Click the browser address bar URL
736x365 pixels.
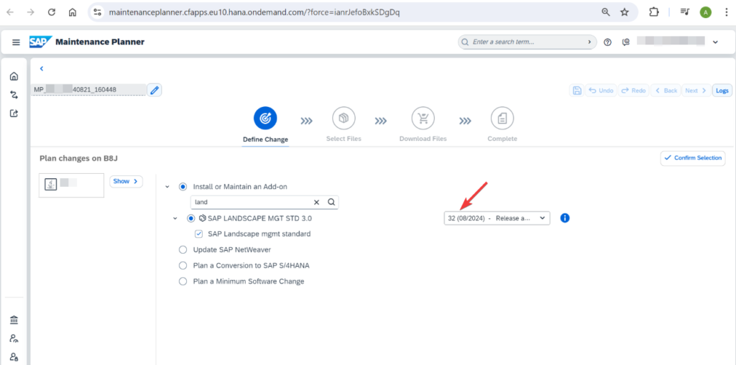pyautogui.click(x=254, y=12)
